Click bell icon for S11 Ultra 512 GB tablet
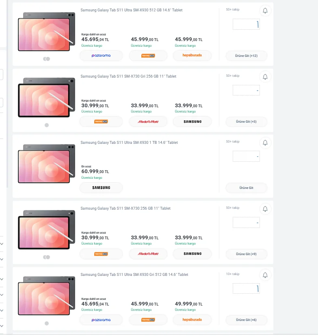Viewport: 318px width, 336px height. (x=265, y=11)
